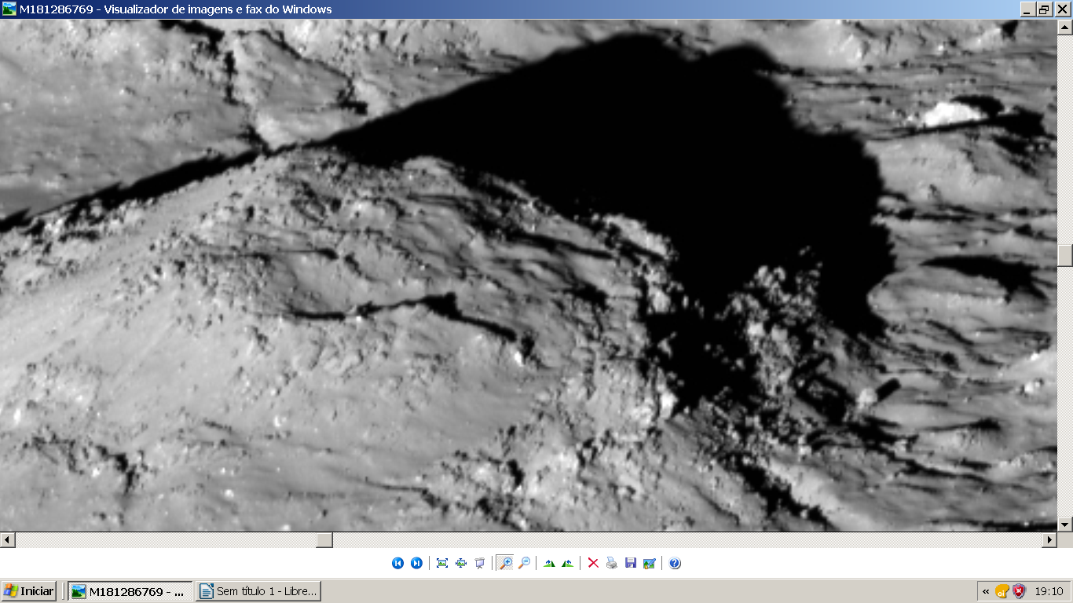The image size is (1073, 603).
Task: Click the horizontal scrollbar thumb
Action: pos(324,540)
